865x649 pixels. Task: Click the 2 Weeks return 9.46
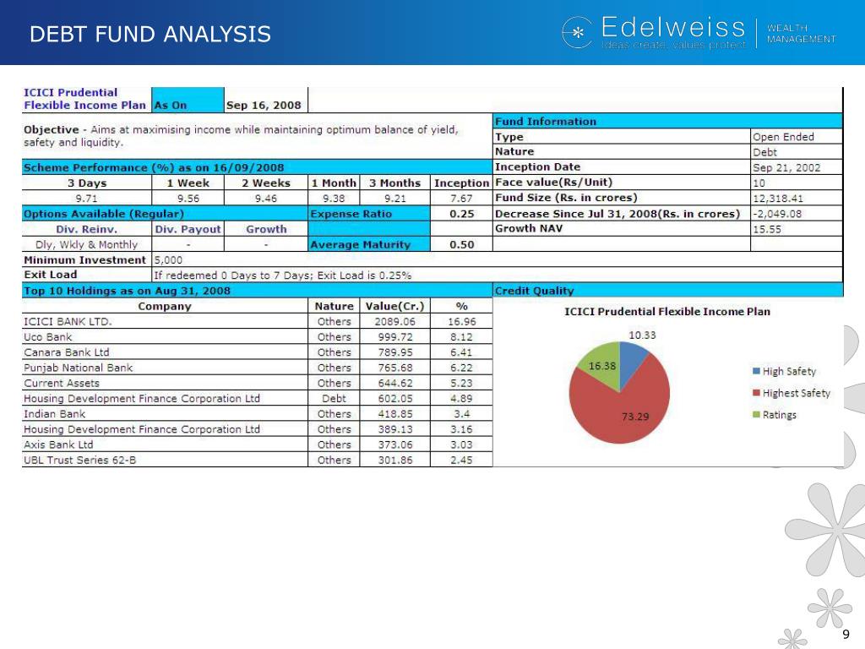pos(266,199)
